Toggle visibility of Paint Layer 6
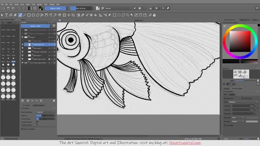 click(x=23, y=48)
